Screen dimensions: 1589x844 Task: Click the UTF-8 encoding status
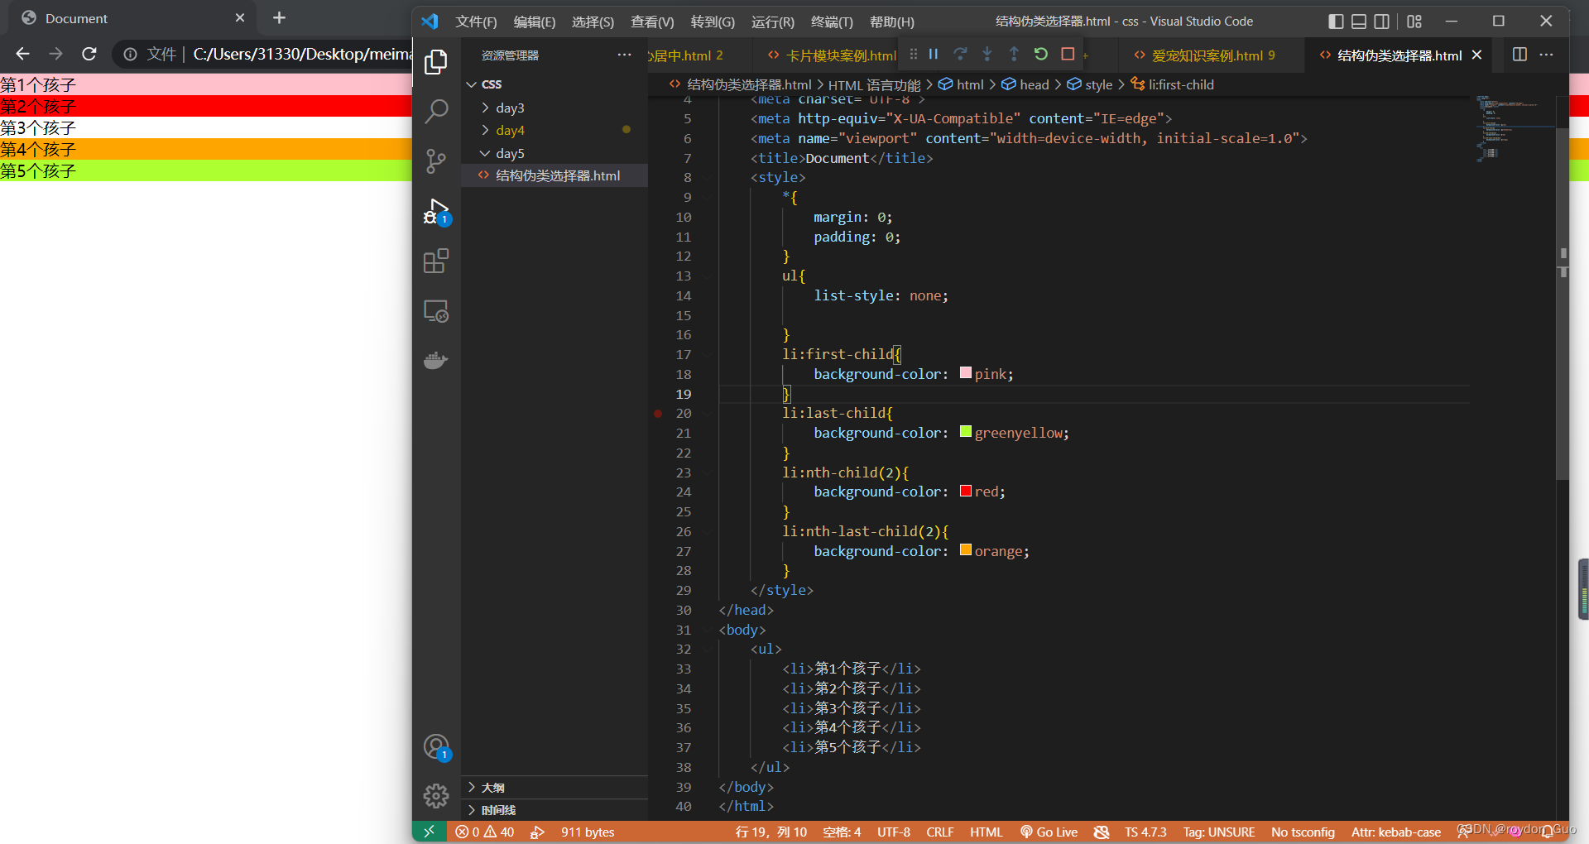point(893,832)
